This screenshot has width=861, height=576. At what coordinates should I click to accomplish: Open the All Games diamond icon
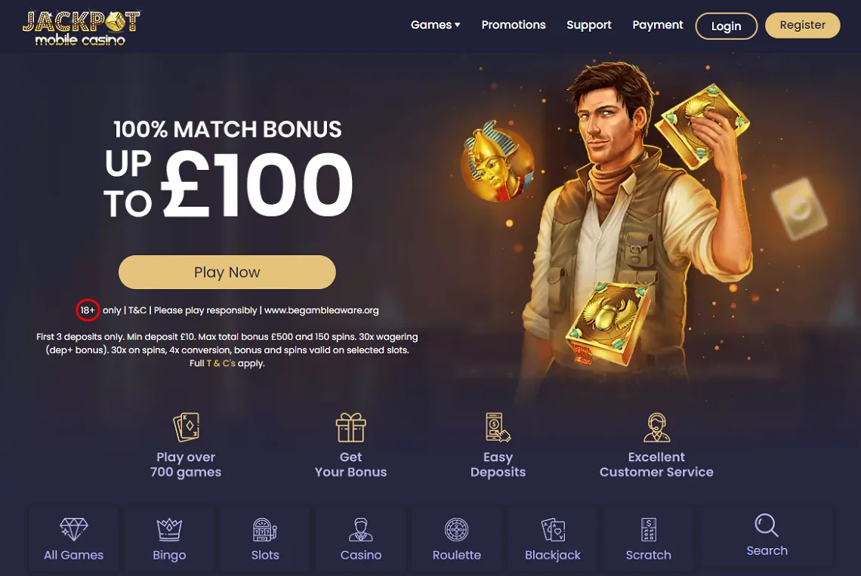73,529
